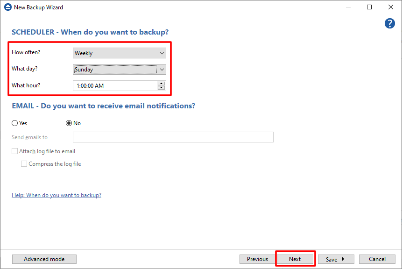Select No for email notifications
This screenshot has width=402, height=269.
69,123
